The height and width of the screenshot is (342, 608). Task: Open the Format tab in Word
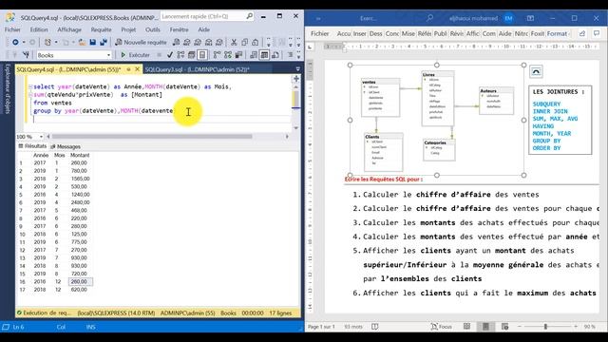pyautogui.click(x=558, y=34)
